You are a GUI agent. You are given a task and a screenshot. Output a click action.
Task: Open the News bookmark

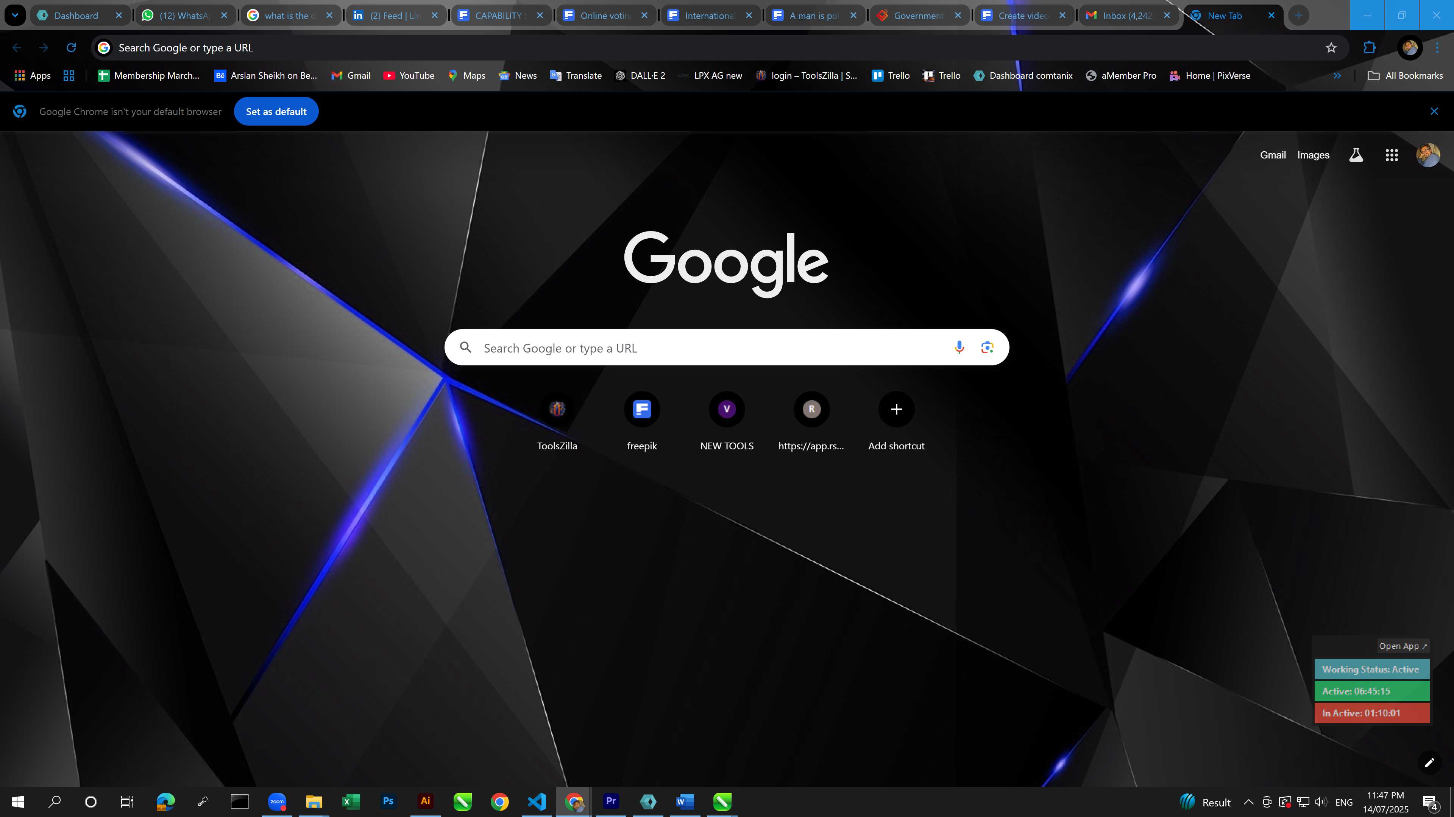pos(518,76)
